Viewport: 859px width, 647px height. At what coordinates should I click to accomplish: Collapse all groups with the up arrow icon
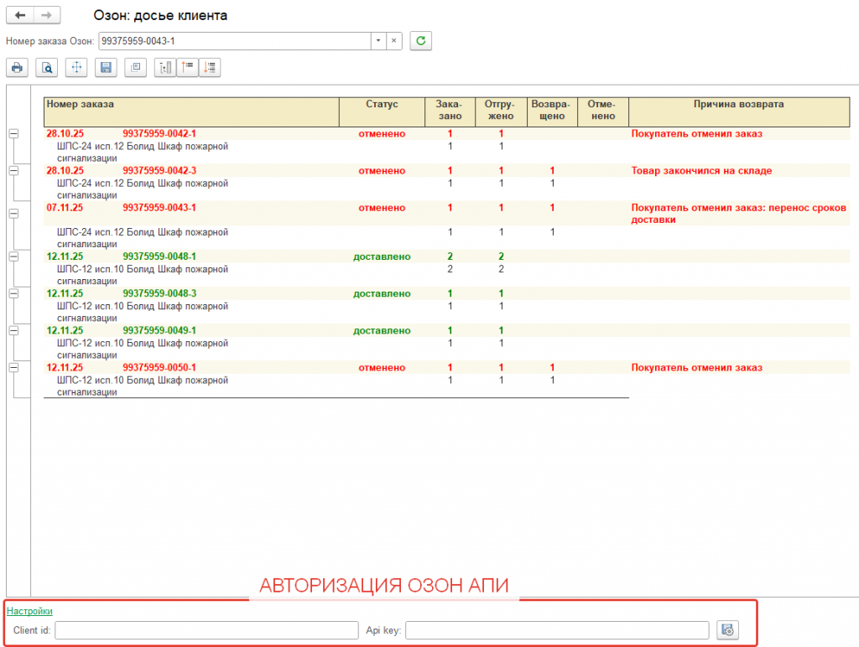(188, 68)
